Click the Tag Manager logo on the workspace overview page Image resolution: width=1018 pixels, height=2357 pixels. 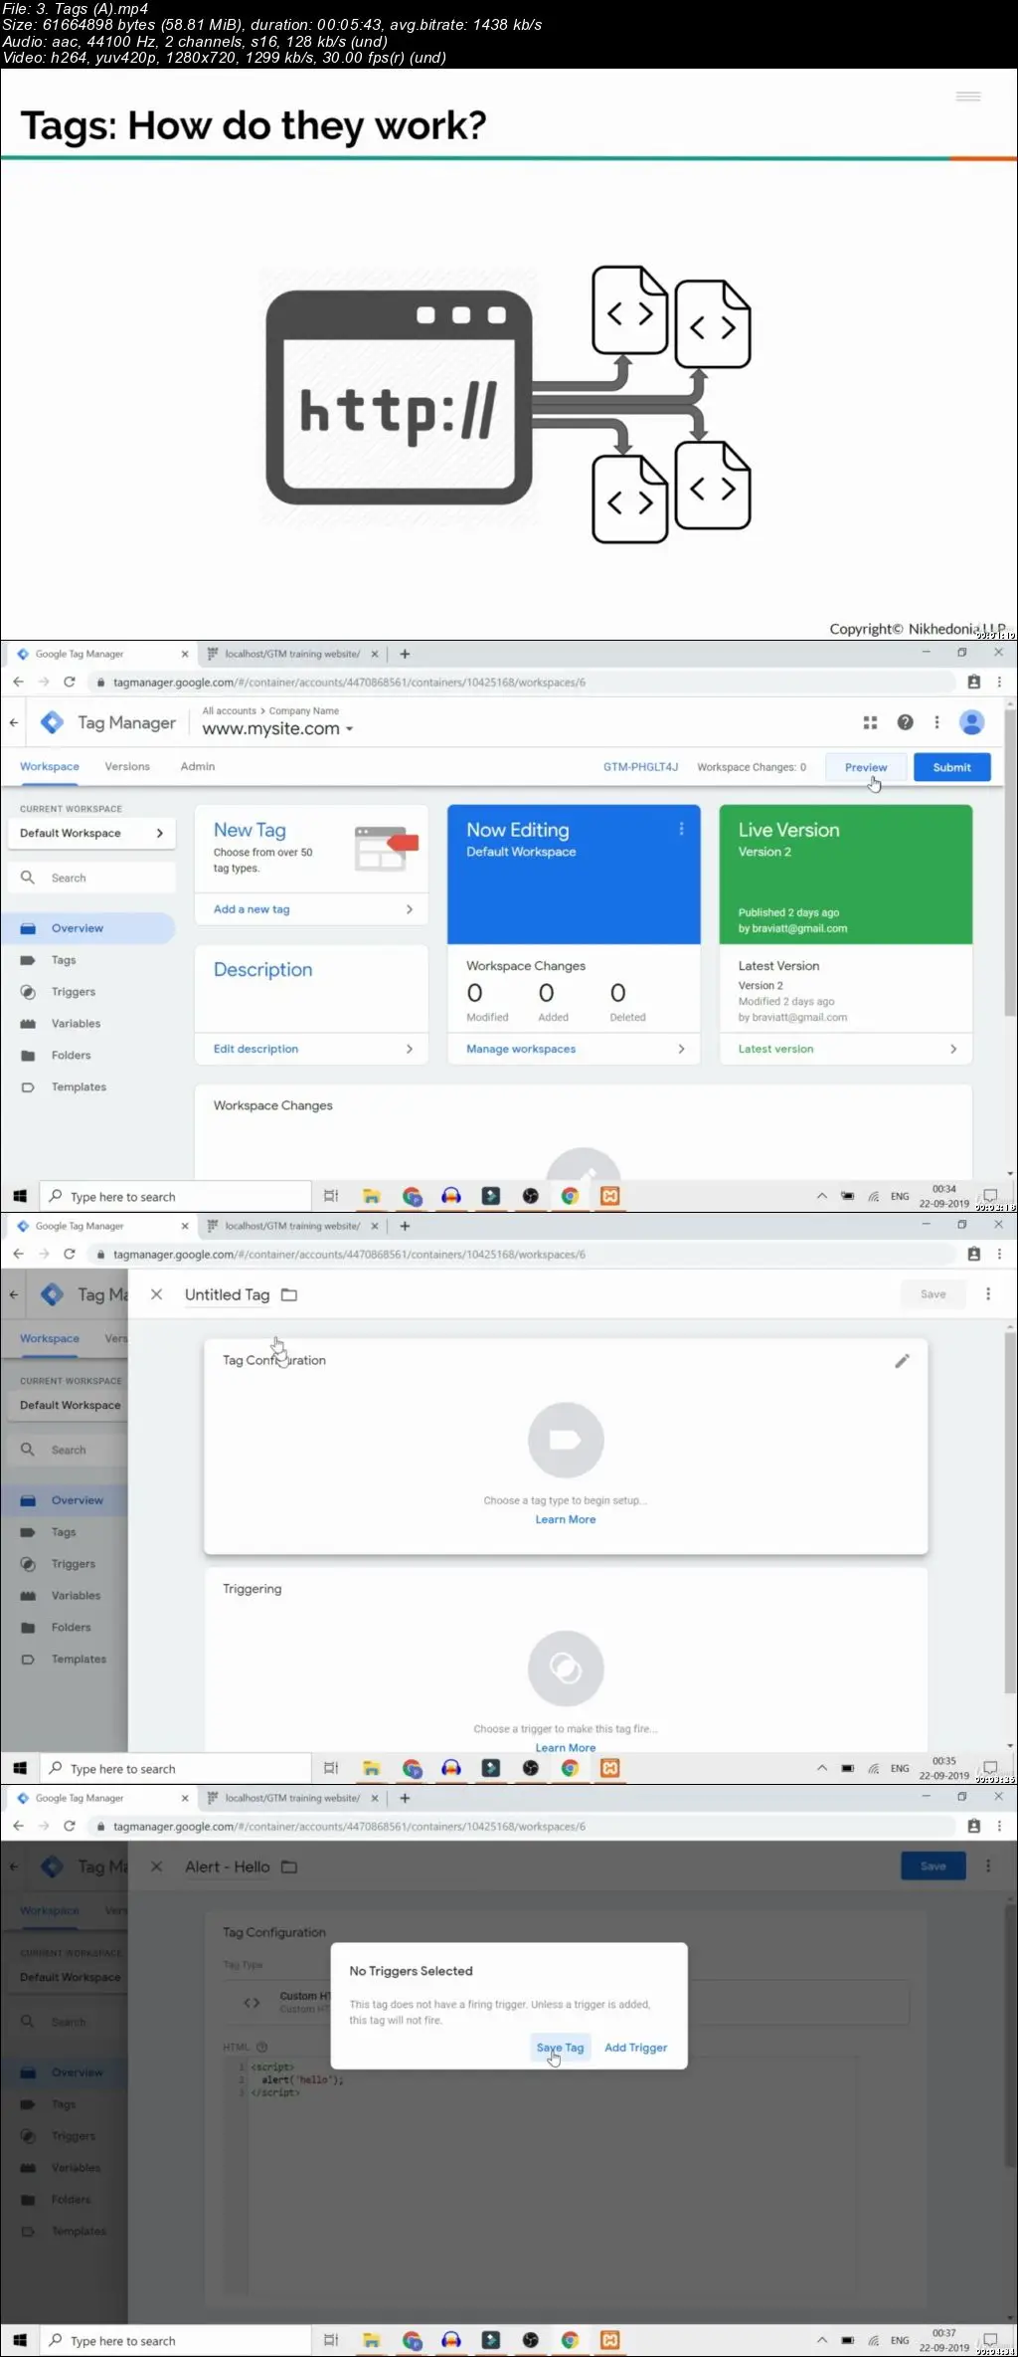[53, 722]
